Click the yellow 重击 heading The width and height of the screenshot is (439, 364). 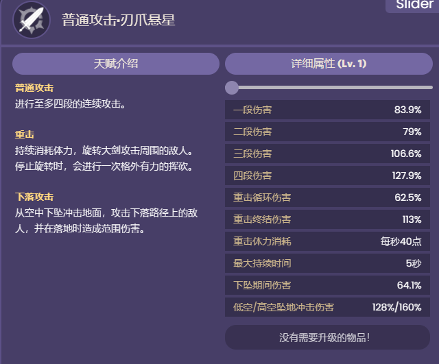point(25,135)
